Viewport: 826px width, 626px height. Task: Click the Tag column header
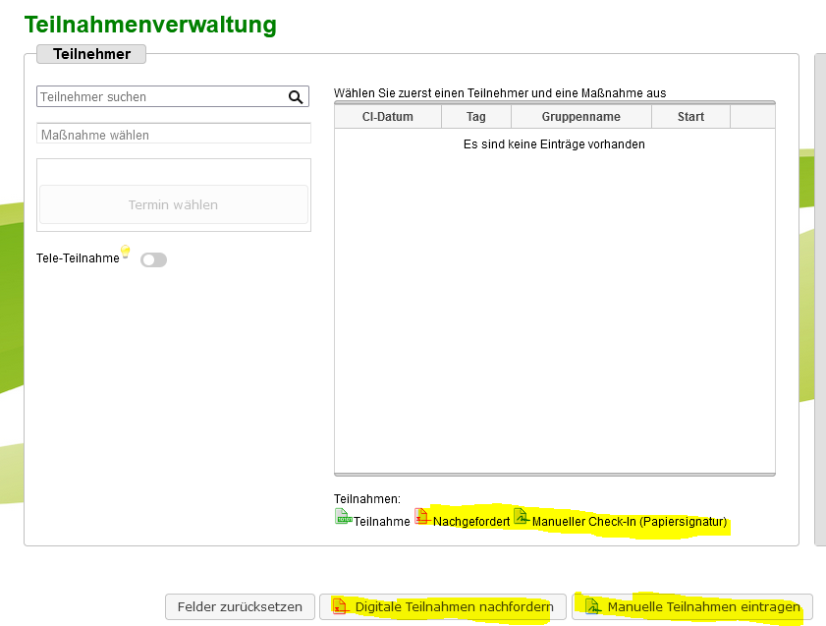tap(475, 117)
